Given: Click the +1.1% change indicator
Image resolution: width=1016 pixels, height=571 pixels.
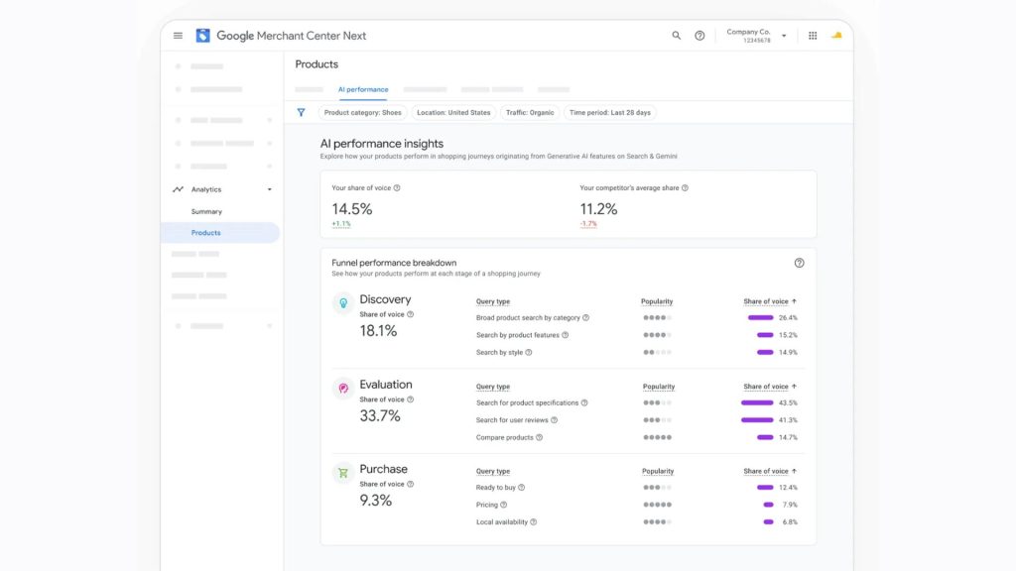Looking at the screenshot, I should tap(341, 224).
